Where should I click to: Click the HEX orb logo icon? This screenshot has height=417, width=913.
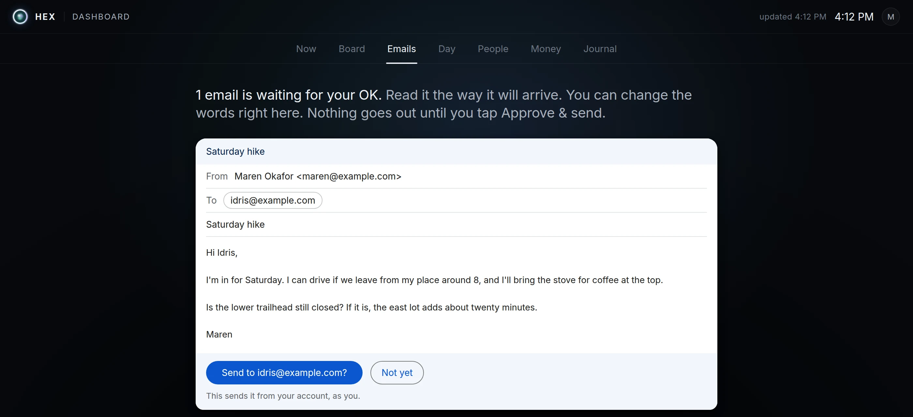20,17
